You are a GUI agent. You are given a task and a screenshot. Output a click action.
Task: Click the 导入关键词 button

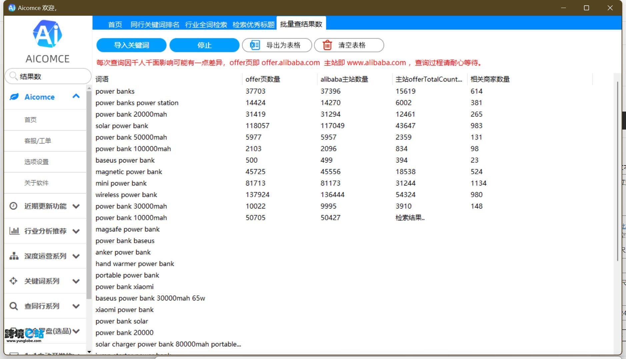[x=131, y=45]
